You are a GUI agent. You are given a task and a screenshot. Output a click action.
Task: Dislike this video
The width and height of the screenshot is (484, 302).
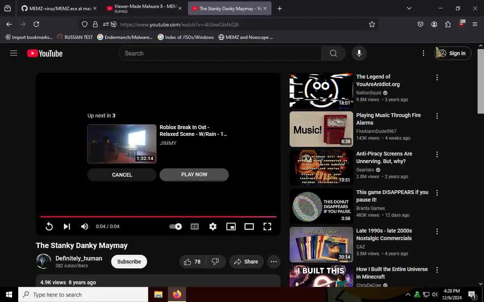(216, 262)
